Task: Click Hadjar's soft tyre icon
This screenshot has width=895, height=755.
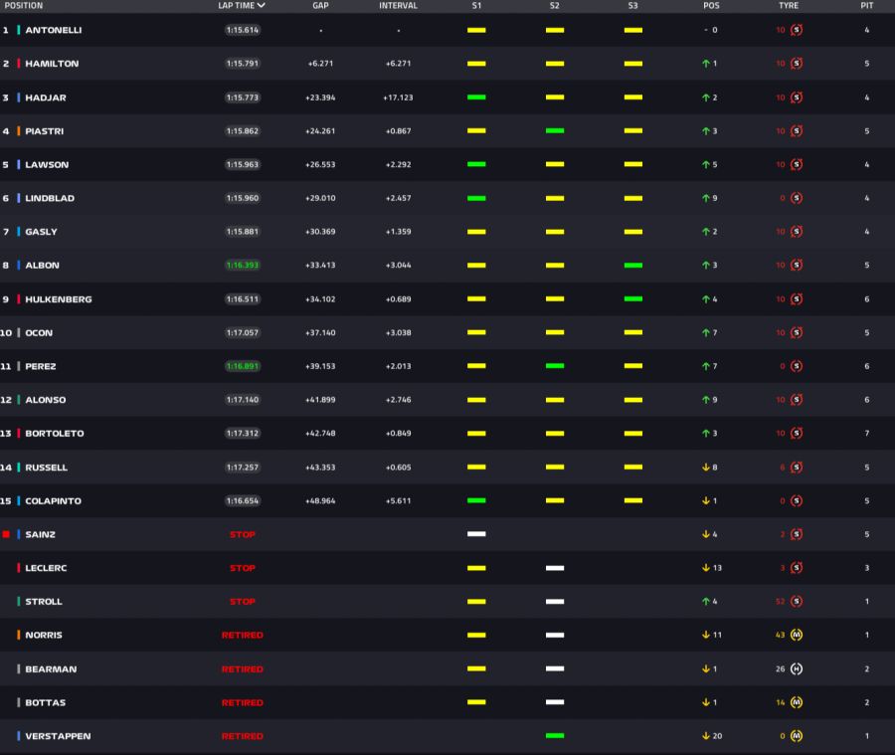Action: (x=797, y=97)
